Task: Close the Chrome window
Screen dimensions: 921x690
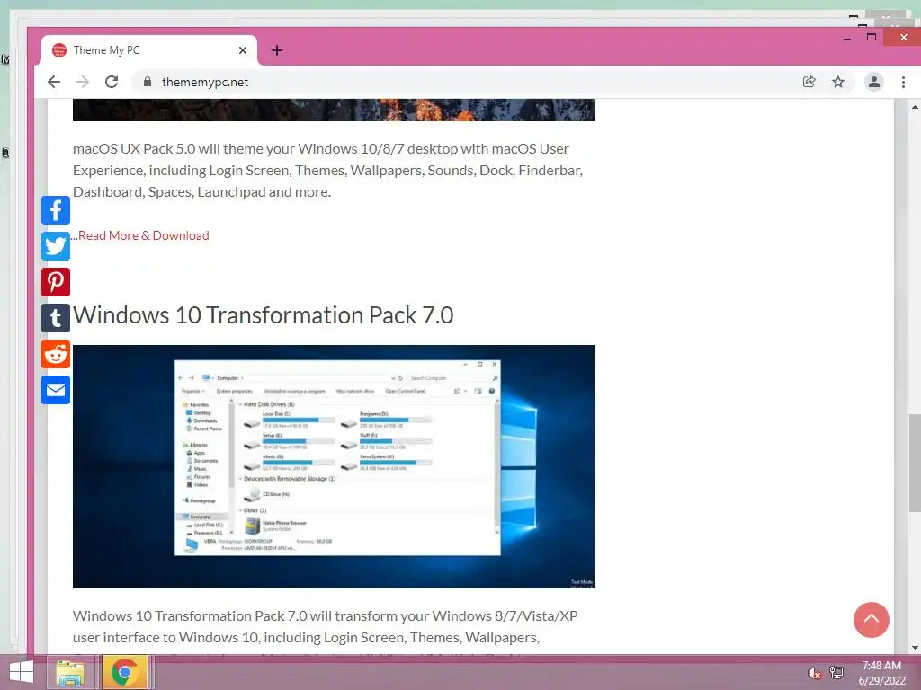Action: 903,38
